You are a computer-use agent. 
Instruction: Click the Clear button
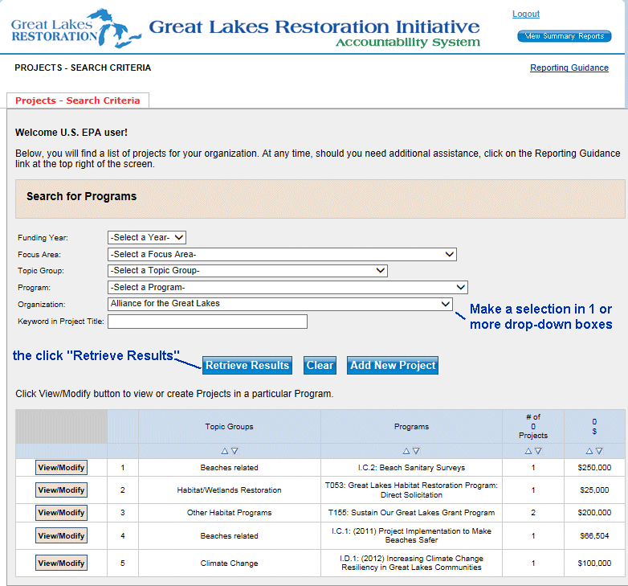(320, 365)
